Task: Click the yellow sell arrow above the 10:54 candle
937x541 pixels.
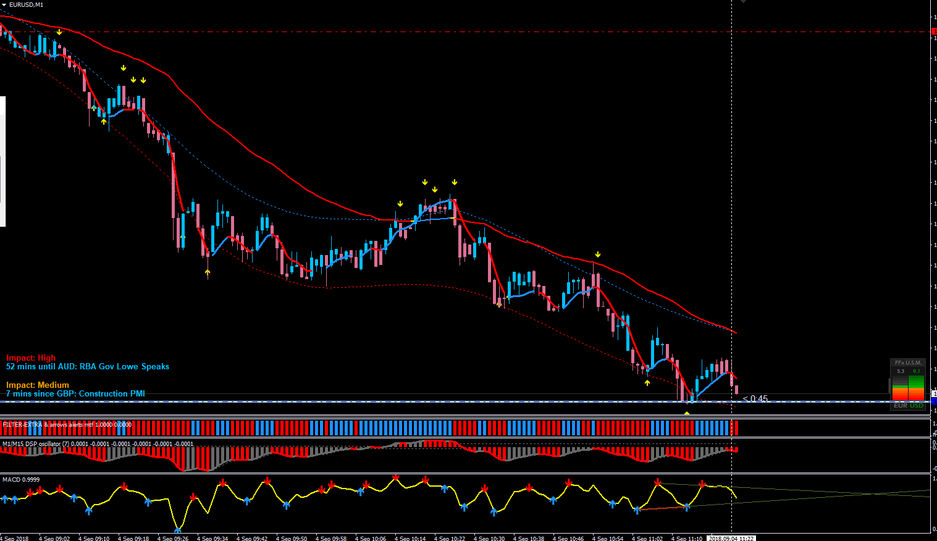Action: (x=598, y=254)
